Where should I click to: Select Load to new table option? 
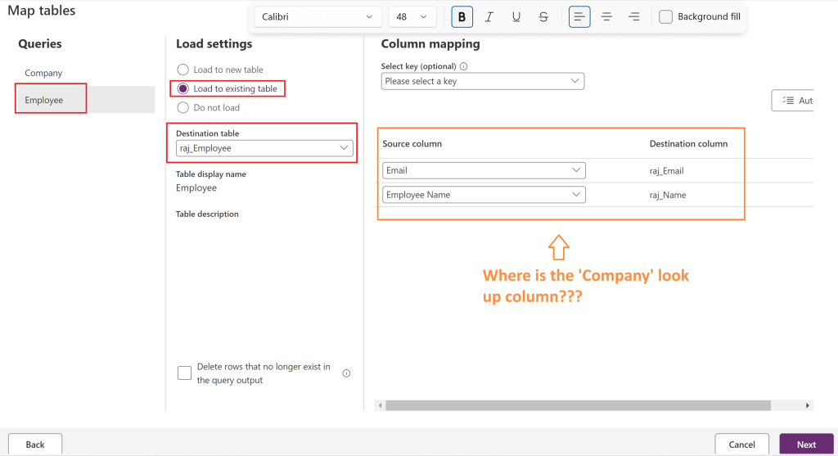[183, 70]
